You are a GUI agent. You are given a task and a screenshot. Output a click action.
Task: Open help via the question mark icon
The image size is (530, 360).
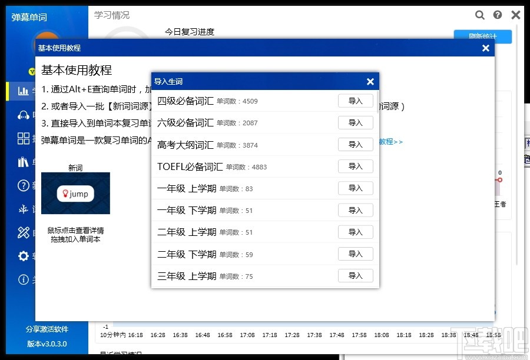point(498,15)
